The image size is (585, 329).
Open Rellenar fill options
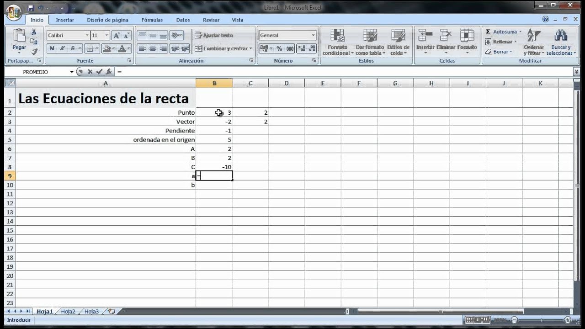pyautogui.click(x=501, y=42)
